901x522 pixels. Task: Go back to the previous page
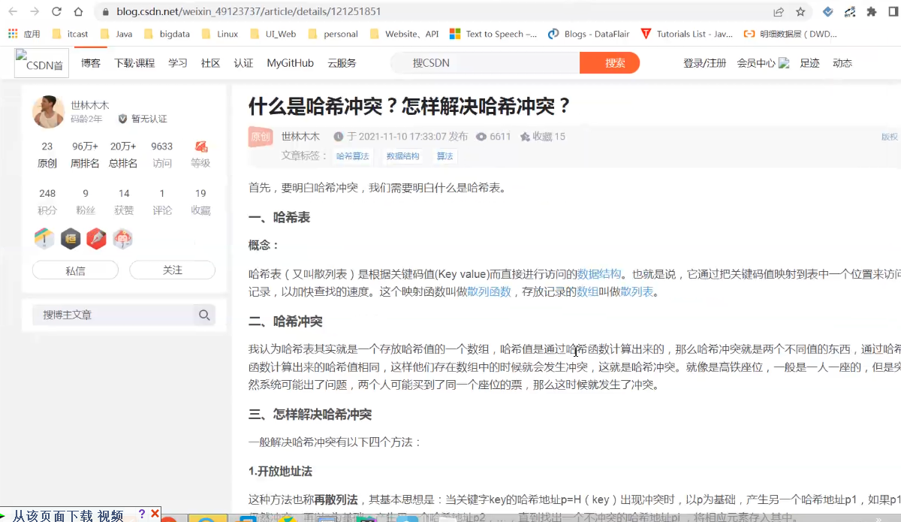click(13, 12)
